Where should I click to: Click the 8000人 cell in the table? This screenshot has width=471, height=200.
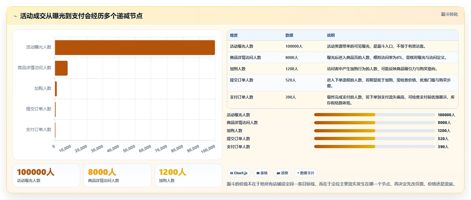click(292, 58)
